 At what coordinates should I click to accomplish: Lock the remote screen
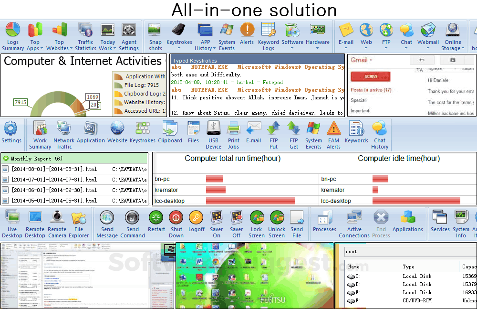257,222
